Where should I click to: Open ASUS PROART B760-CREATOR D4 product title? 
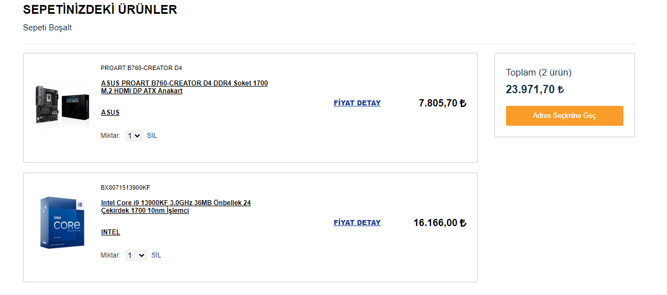pyautogui.click(x=184, y=87)
